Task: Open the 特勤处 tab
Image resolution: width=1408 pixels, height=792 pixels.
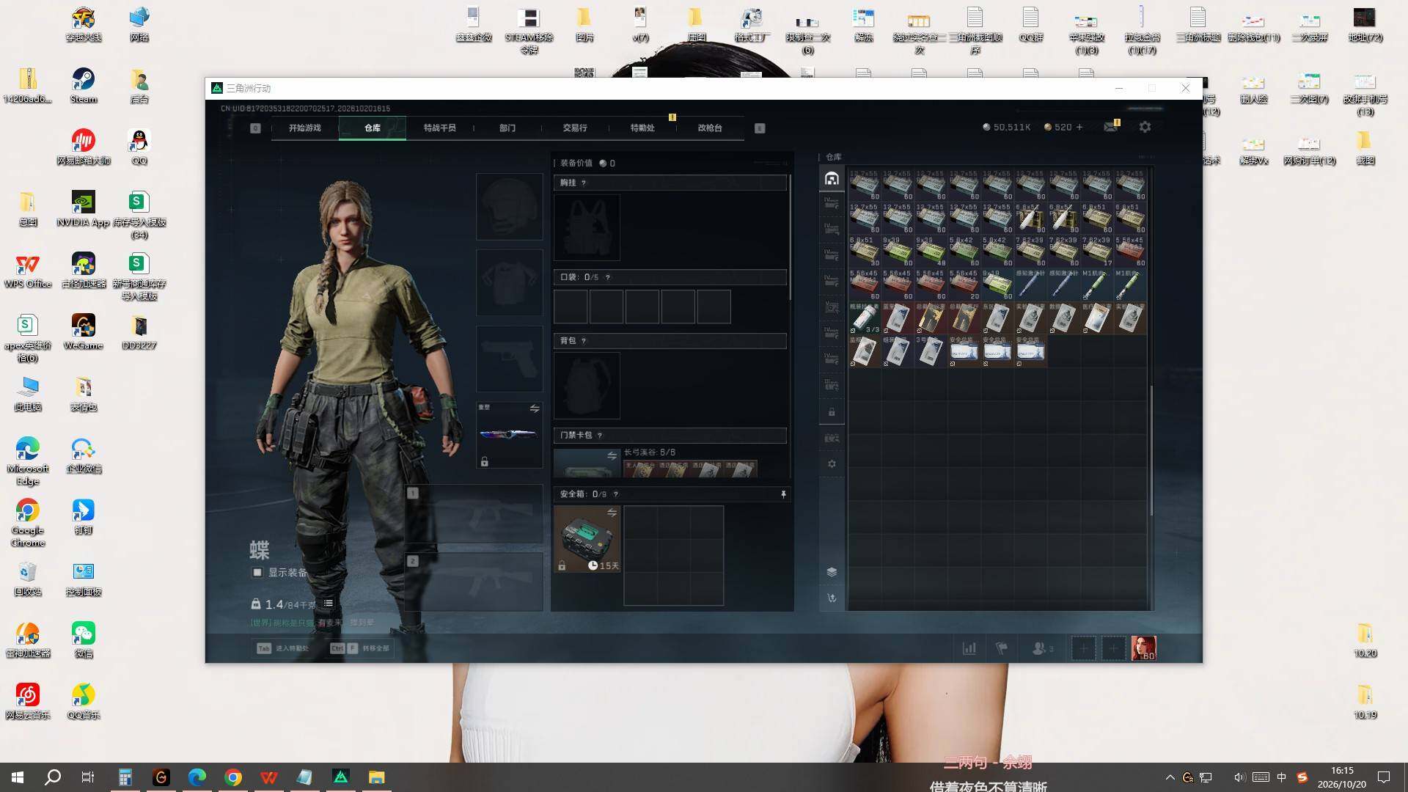Action: point(642,128)
